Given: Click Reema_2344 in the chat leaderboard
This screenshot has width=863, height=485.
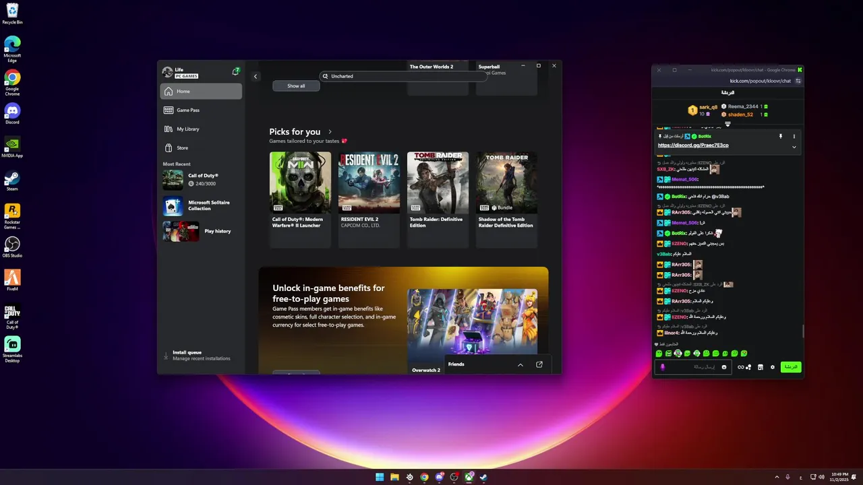Looking at the screenshot, I should 743,106.
